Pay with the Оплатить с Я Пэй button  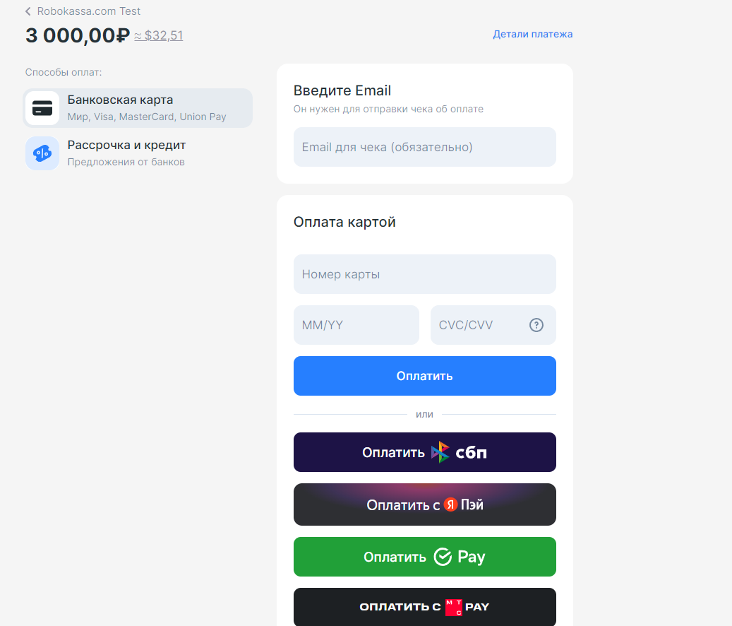pyautogui.click(x=425, y=504)
